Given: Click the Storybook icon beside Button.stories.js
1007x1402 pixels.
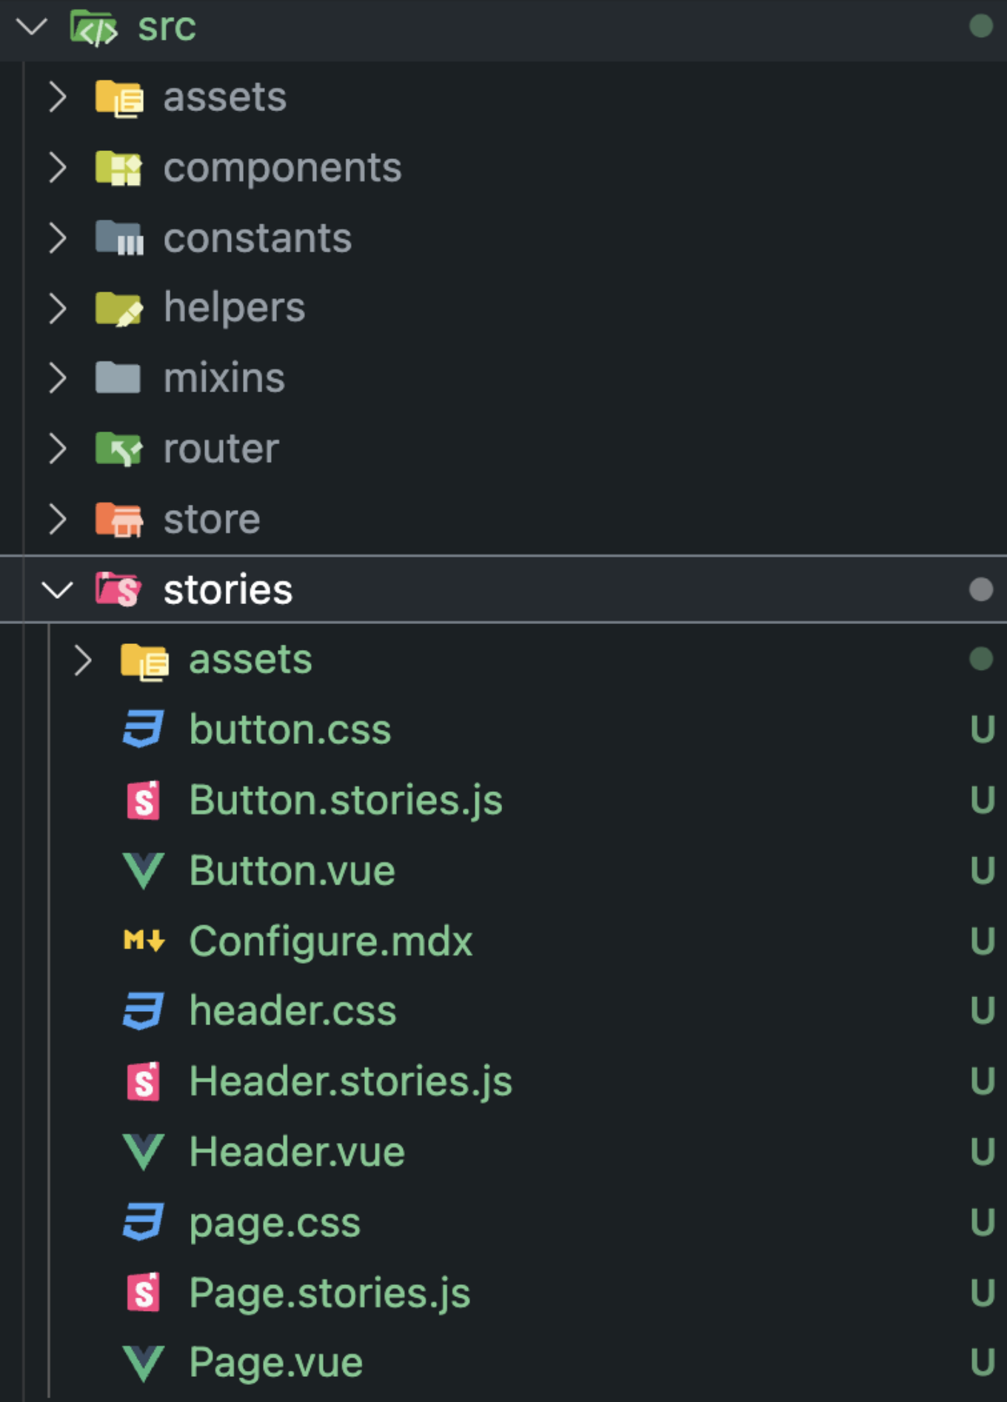Looking at the screenshot, I should point(144,800).
